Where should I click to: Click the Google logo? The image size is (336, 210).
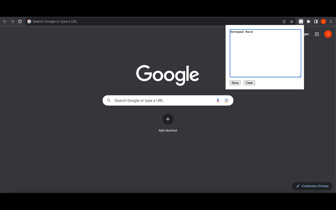pyautogui.click(x=167, y=75)
